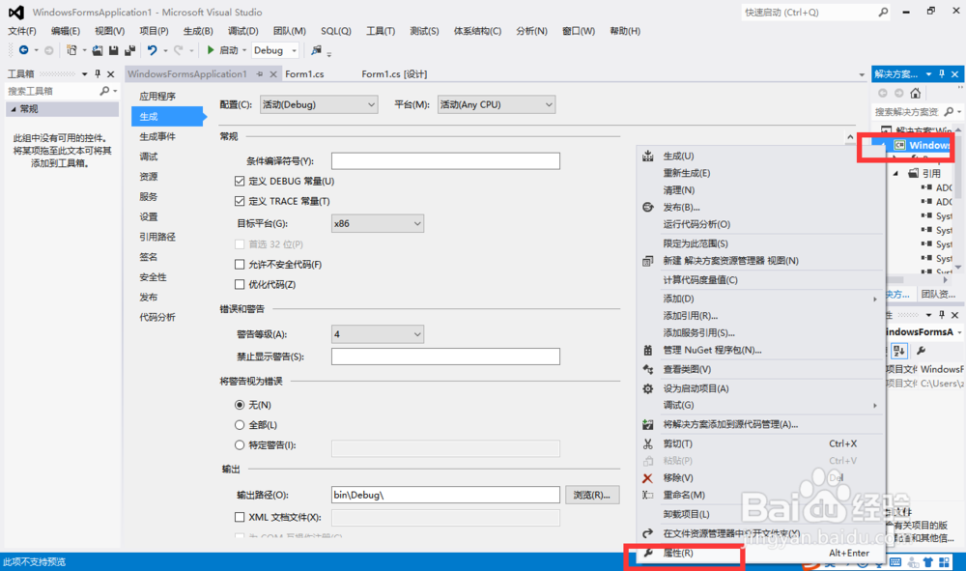
Task: Click the Home icon in Solution Explorer
Action: 916,93
